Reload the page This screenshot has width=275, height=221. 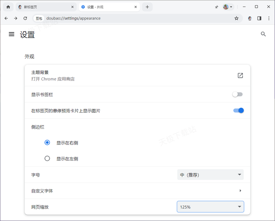coord(25,18)
